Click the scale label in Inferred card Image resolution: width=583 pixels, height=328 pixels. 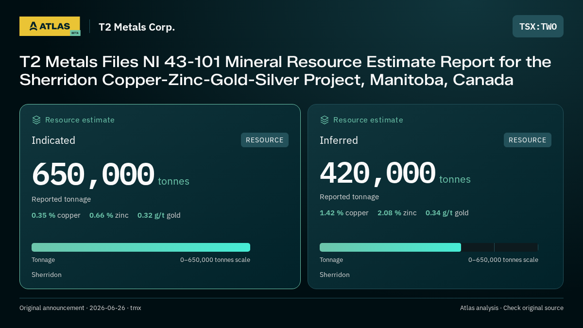click(x=503, y=260)
